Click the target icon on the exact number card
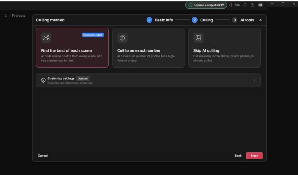The width and height of the screenshot is (298, 175). pyautogui.click(x=122, y=38)
